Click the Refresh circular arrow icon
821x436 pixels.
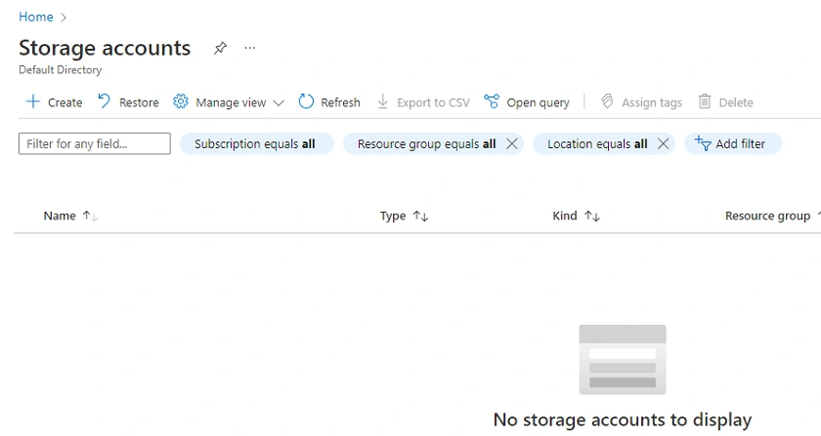(x=306, y=101)
